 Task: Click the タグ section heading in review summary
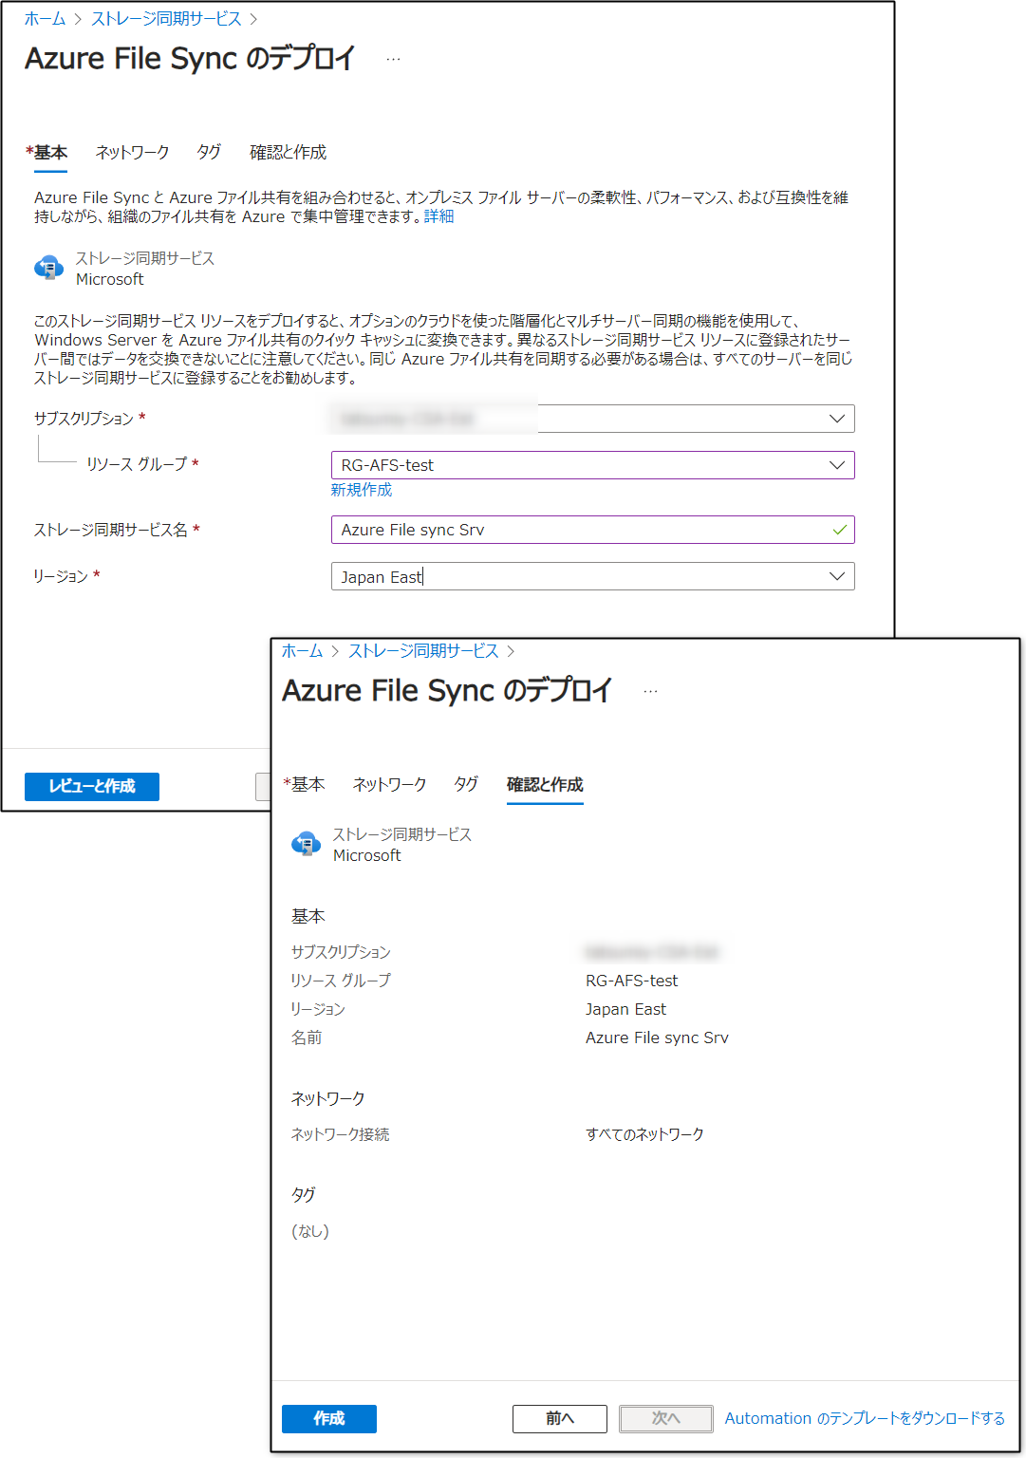[303, 1195]
